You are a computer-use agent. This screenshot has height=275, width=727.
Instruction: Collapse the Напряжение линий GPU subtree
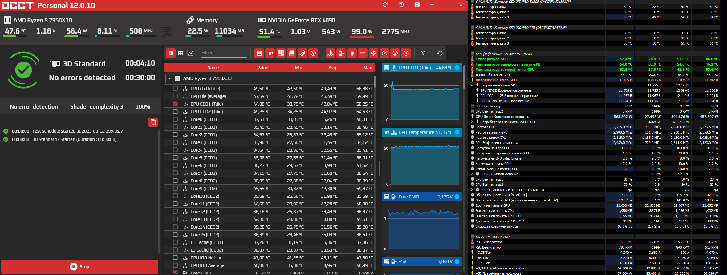472,85
